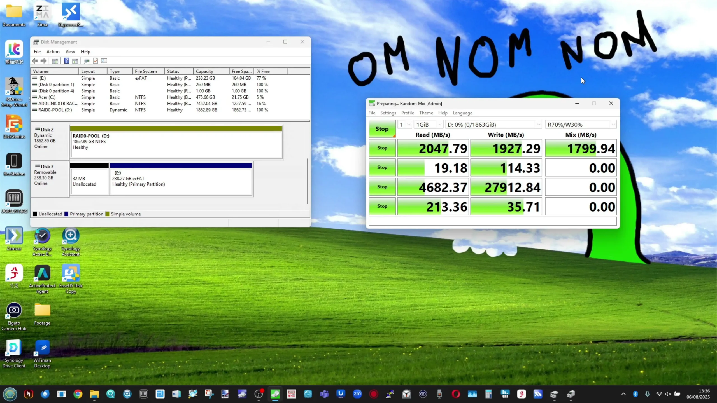Open 45Drives Setup Wizard desktop icon
The image size is (717, 403).
14,92
